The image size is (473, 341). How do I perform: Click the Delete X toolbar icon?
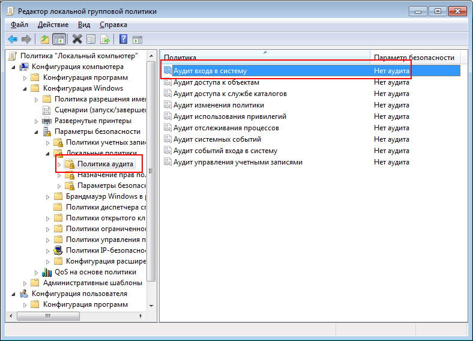[x=77, y=39]
